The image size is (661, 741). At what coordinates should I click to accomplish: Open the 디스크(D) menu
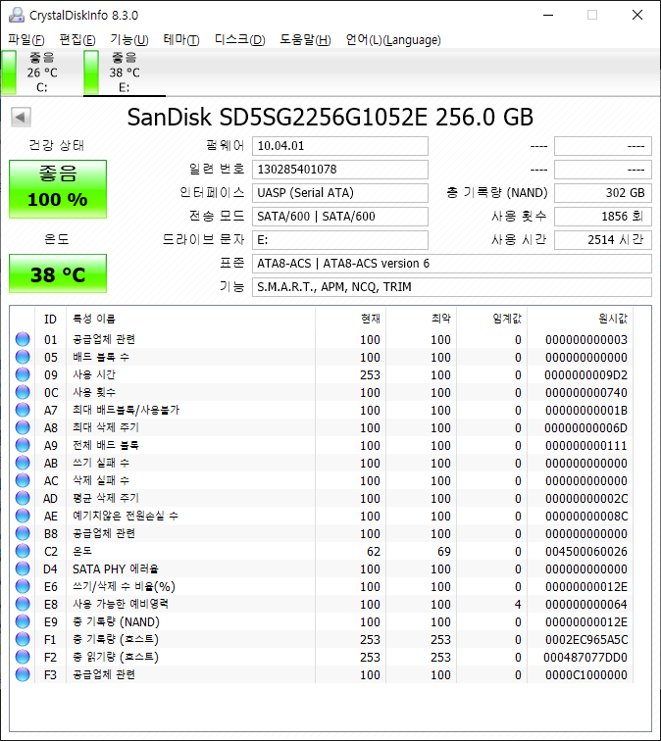(239, 40)
